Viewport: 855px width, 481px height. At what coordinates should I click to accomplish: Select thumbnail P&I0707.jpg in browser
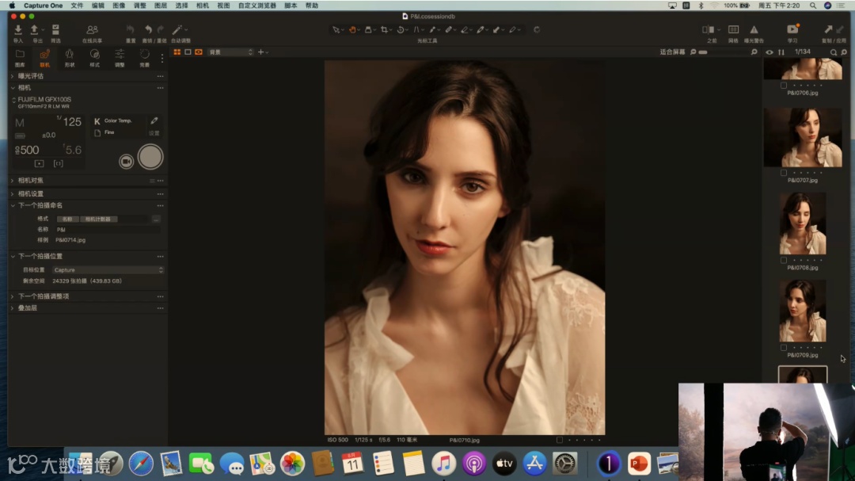click(803, 137)
